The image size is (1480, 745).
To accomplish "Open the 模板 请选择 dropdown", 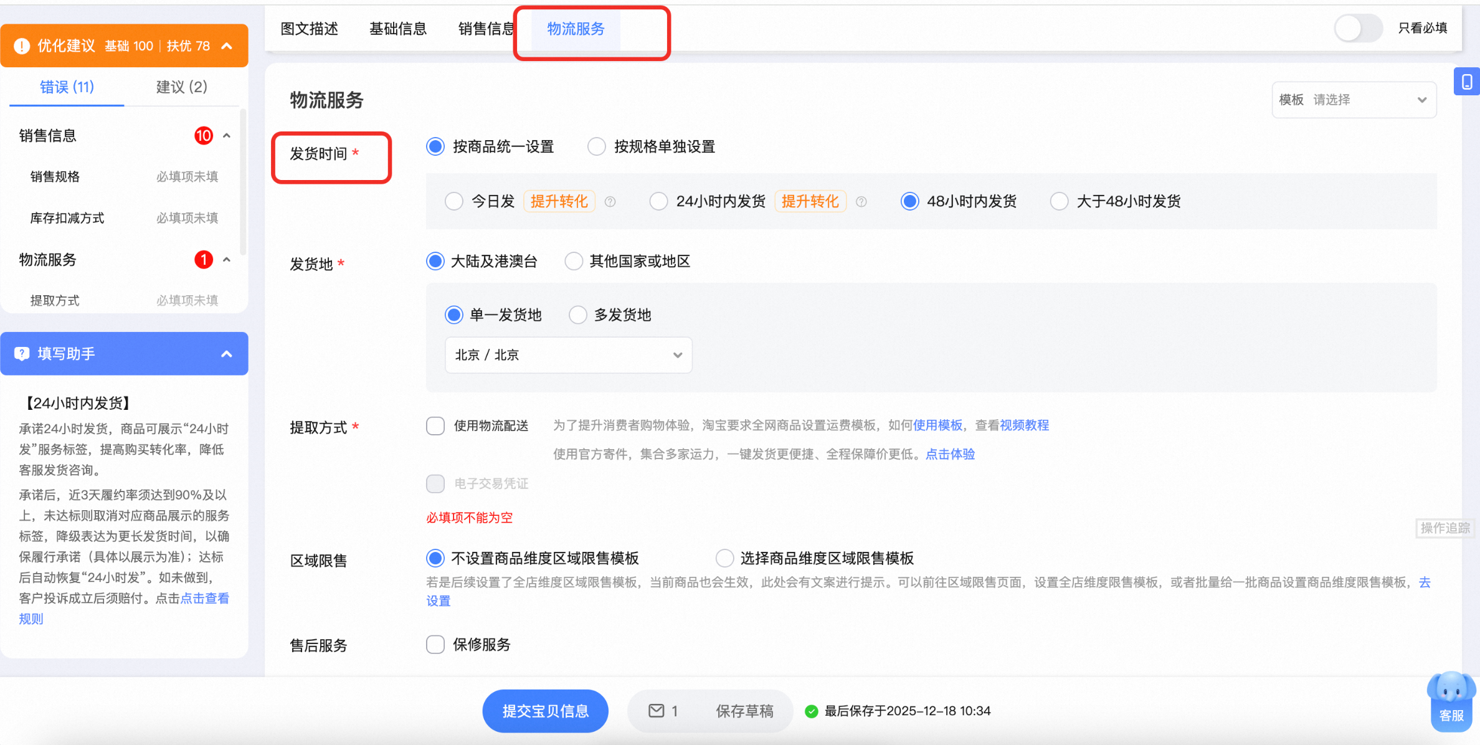I will (x=1354, y=100).
